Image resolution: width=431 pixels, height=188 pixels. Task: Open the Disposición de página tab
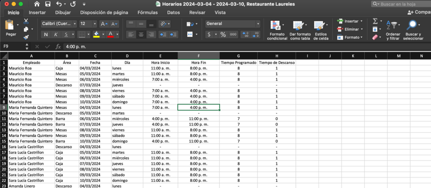pyautogui.click(x=104, y=12)
